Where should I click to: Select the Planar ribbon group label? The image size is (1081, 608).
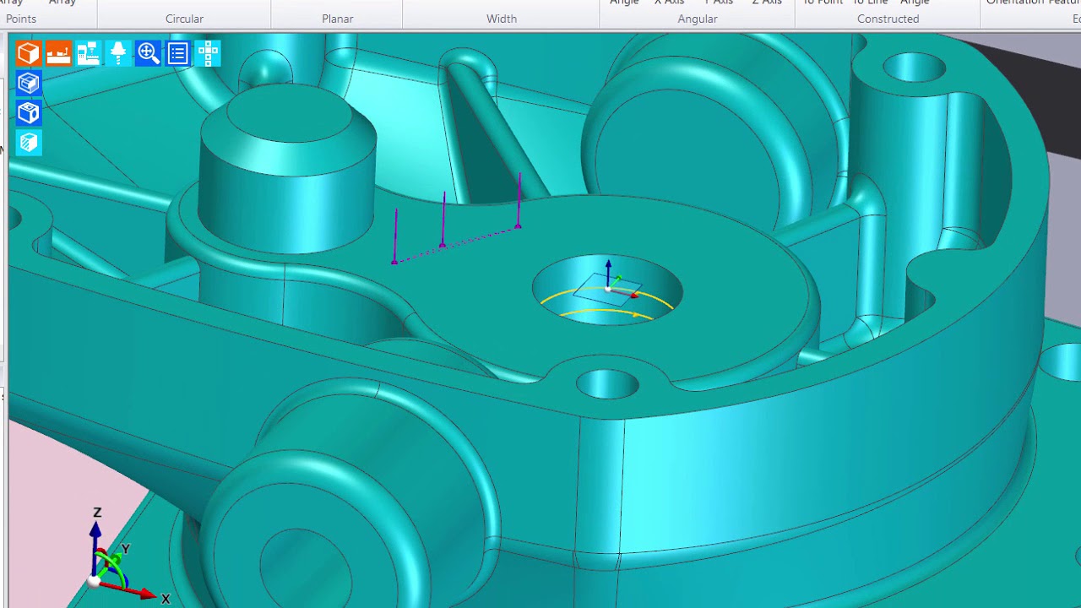(338, 19)
